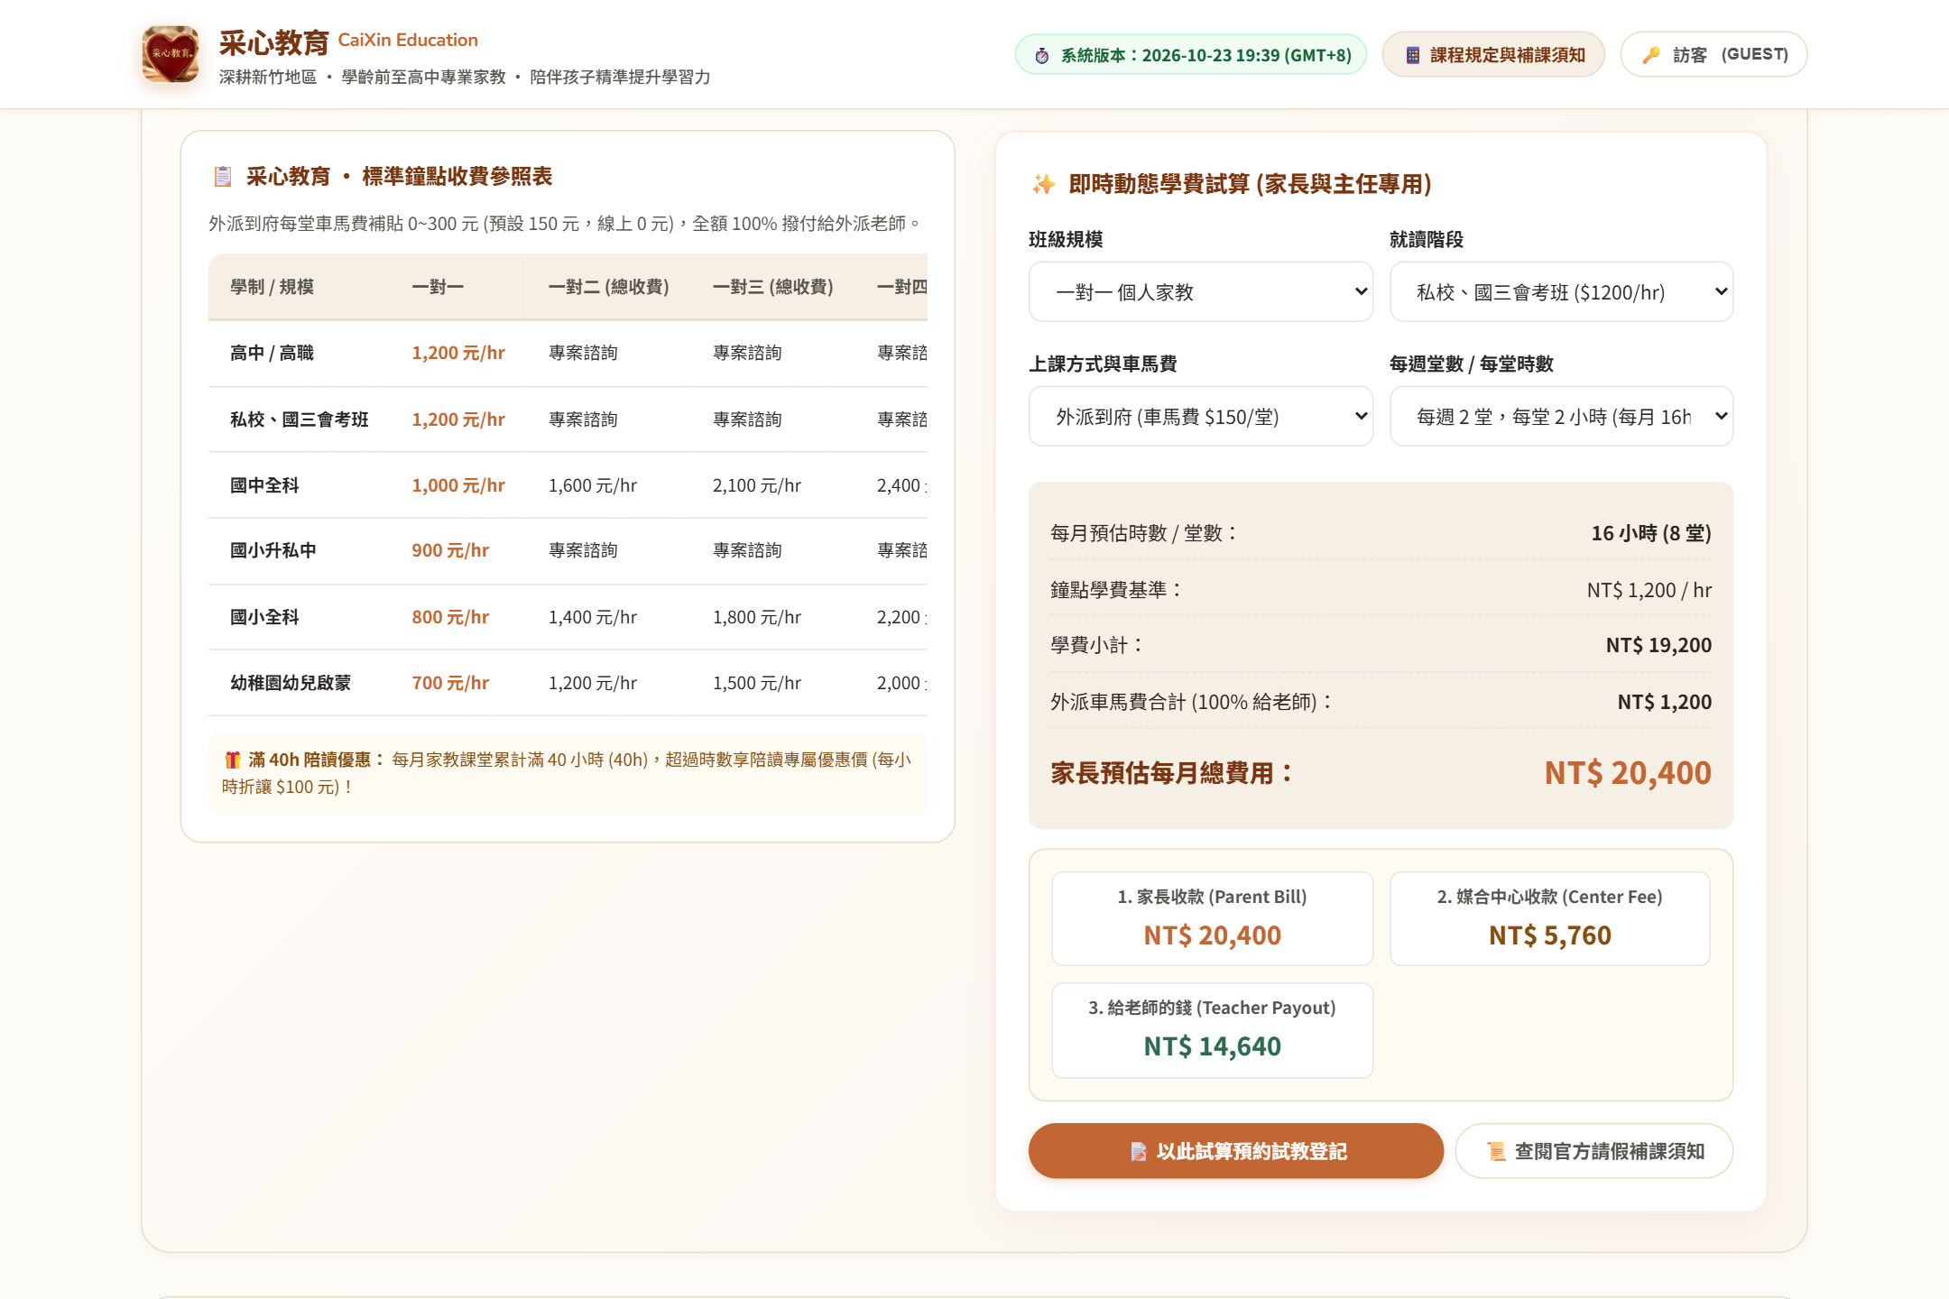Image resolution: width=1949 pixels, height=1299 pixels.
Task: Click the book icon in 課程規定與補課須知
Action: [1413, 55]
